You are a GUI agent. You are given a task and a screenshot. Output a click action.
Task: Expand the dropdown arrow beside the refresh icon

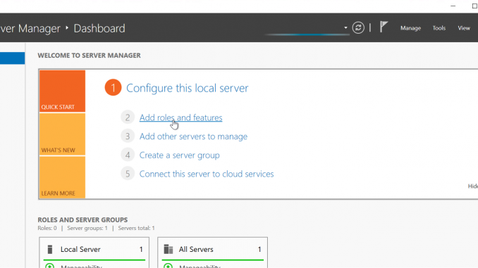[345, 28]
